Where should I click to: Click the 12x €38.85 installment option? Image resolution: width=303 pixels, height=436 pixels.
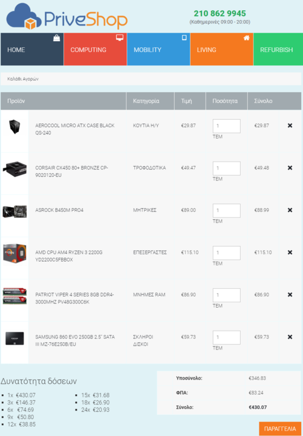coord(21,424)
